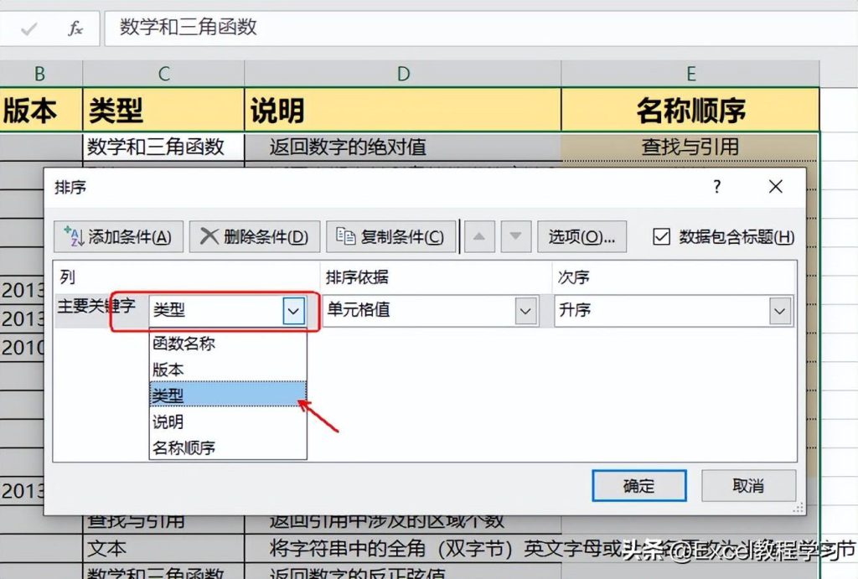Open the 主要关键字 column dropdown

pos(292,310)
